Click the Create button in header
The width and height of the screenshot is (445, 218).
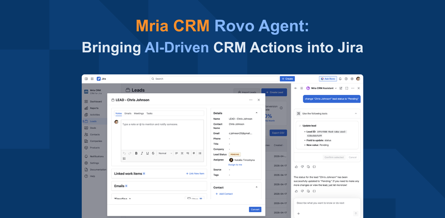click(287, 78)
